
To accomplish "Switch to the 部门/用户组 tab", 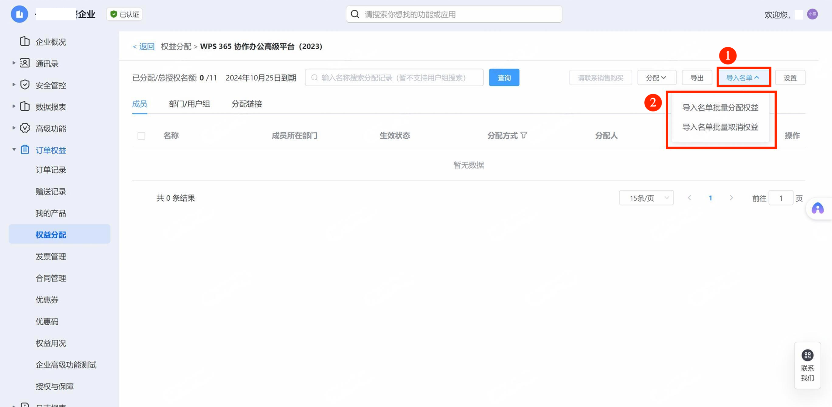I will 189,104.
